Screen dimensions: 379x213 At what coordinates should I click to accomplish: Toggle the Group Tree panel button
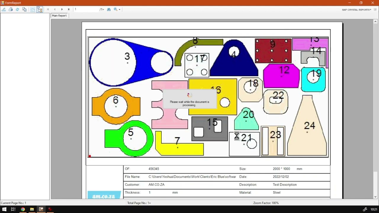[40, 9]
